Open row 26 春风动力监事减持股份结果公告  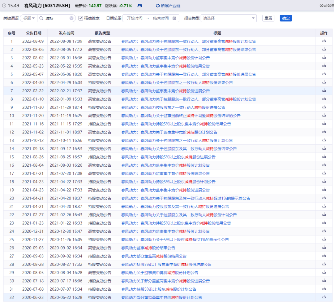click(148, 248)
